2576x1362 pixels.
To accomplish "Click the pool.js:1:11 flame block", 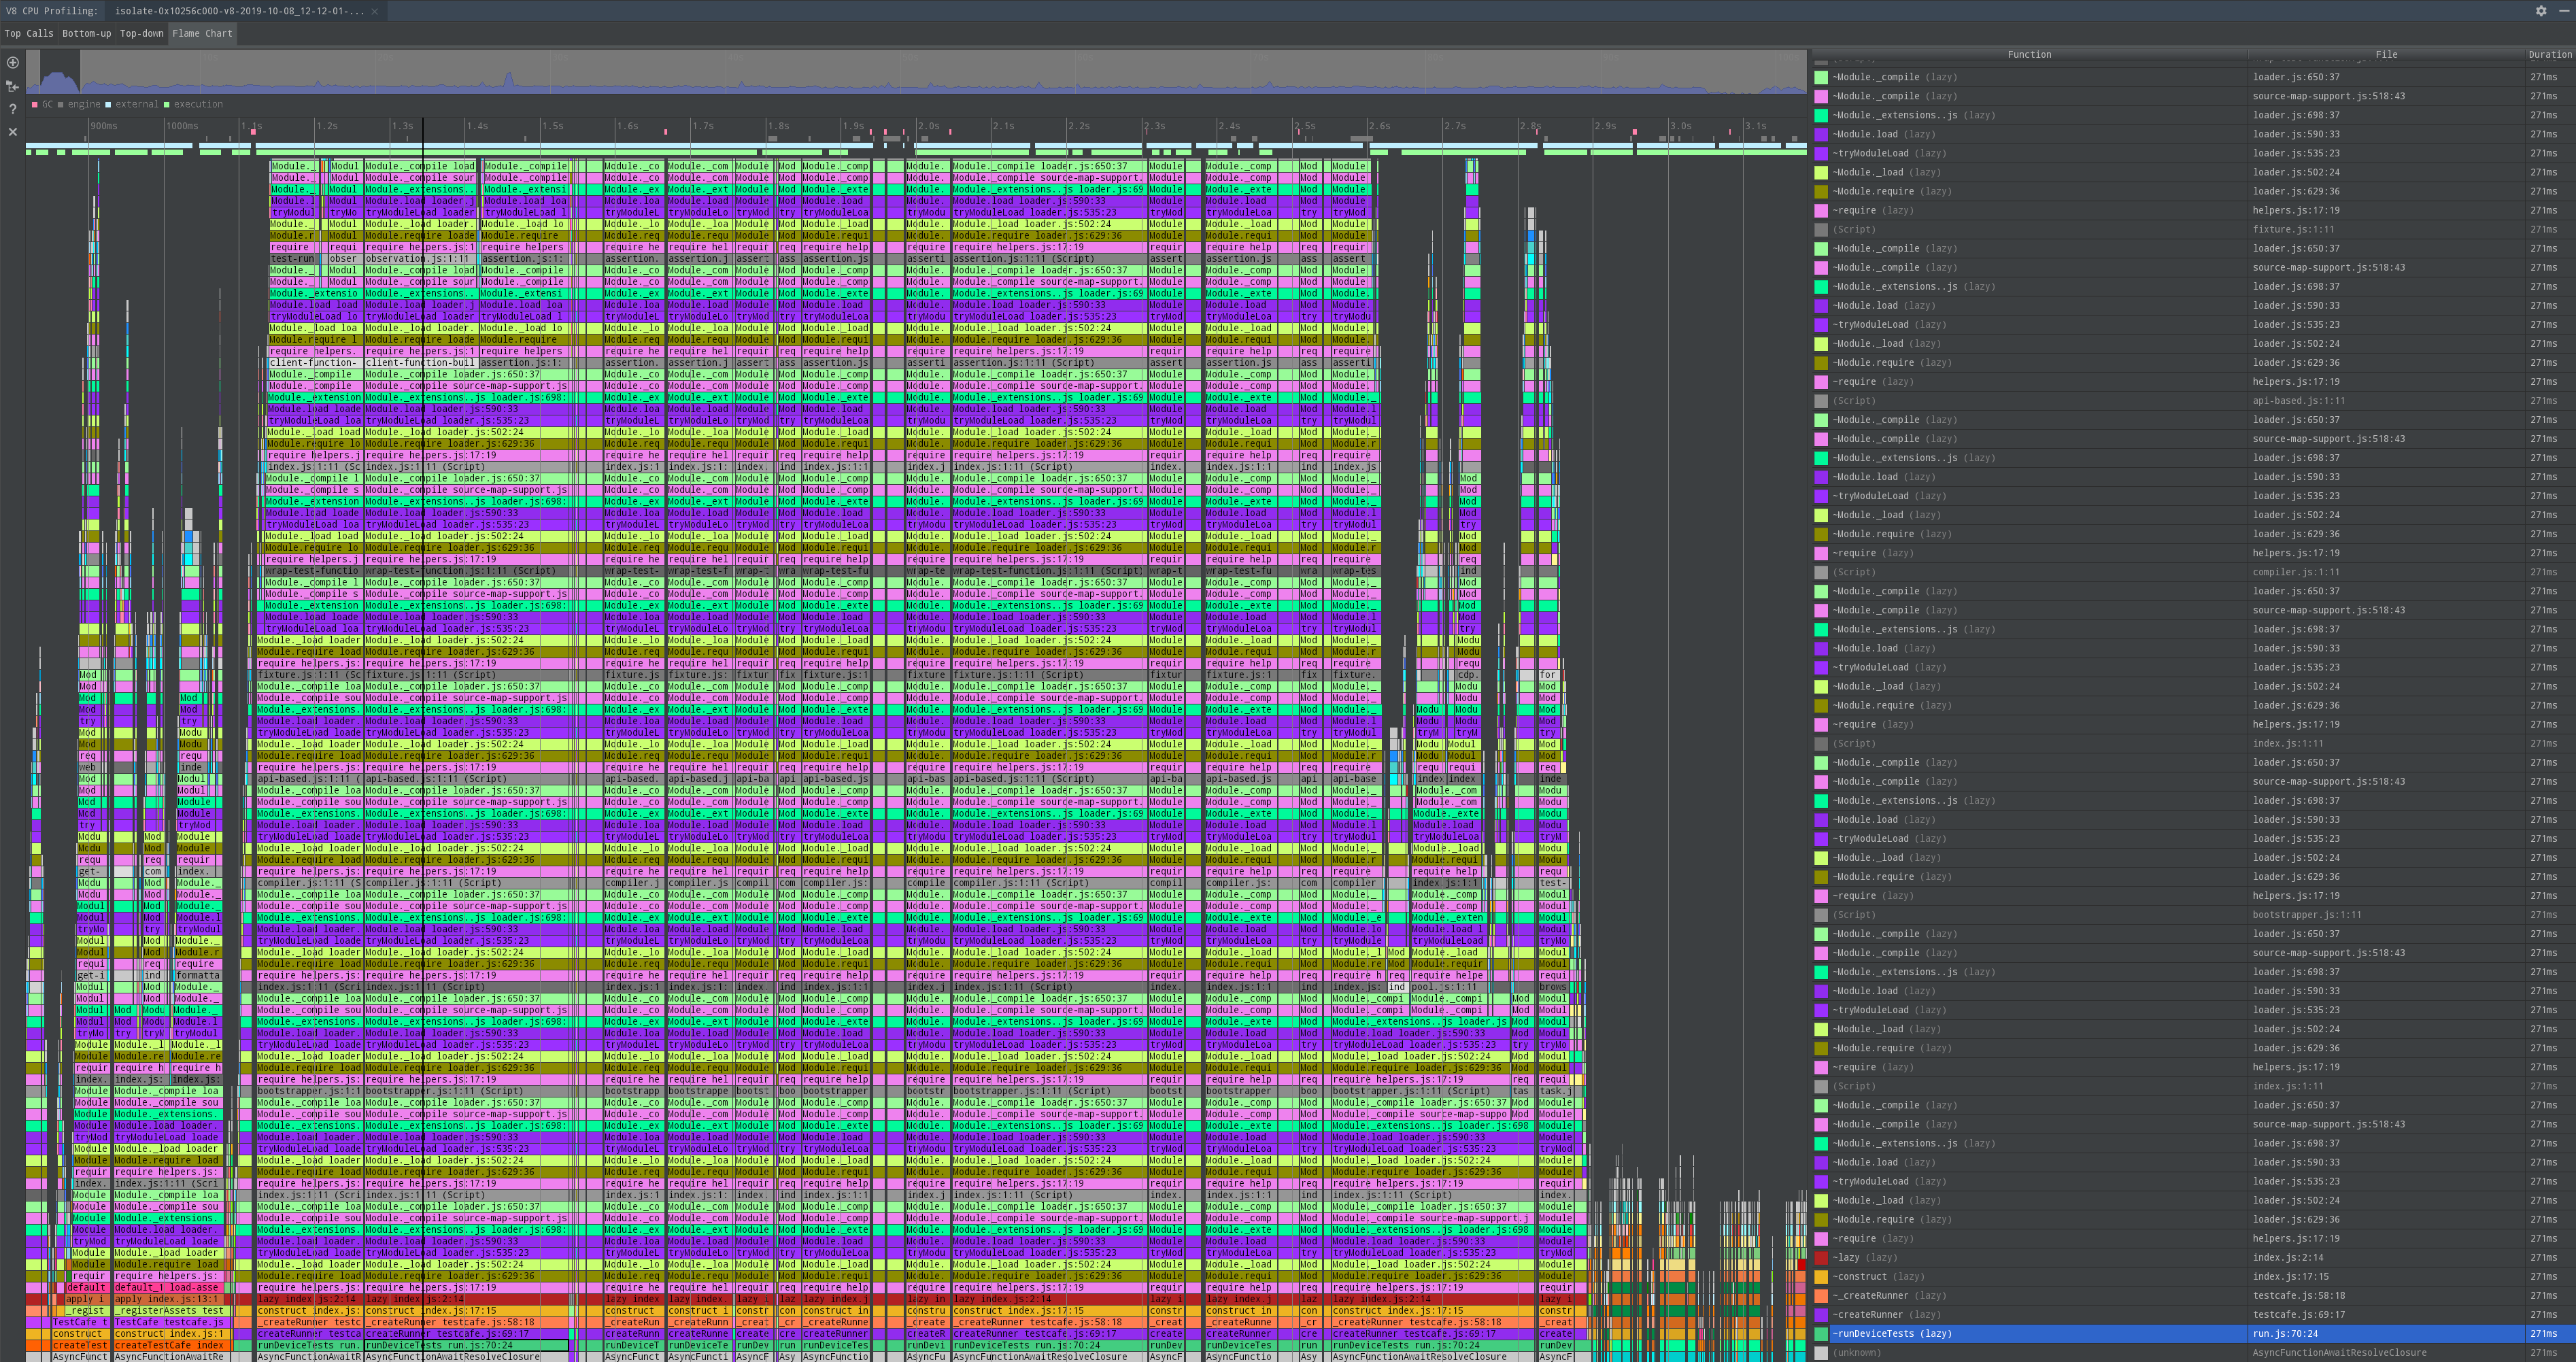I will point(1448,987).
